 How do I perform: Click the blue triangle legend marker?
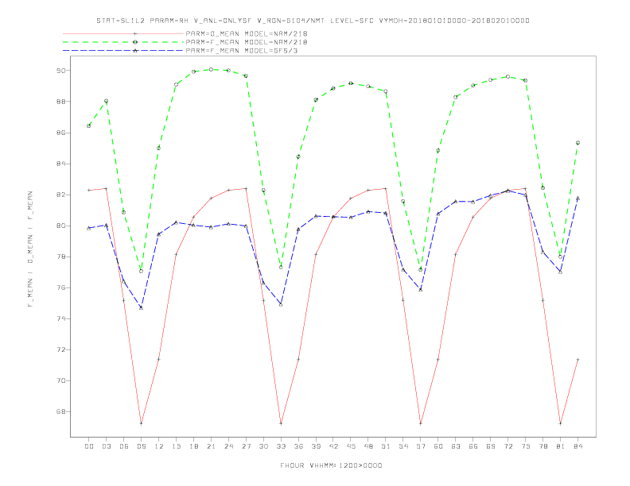(135, 51)
